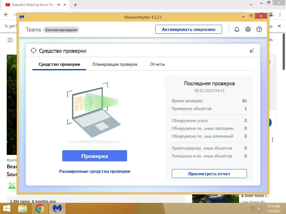Viewport: 286px width, 214px height.
Task: Click the Teams label
Action: click(33, 30)
